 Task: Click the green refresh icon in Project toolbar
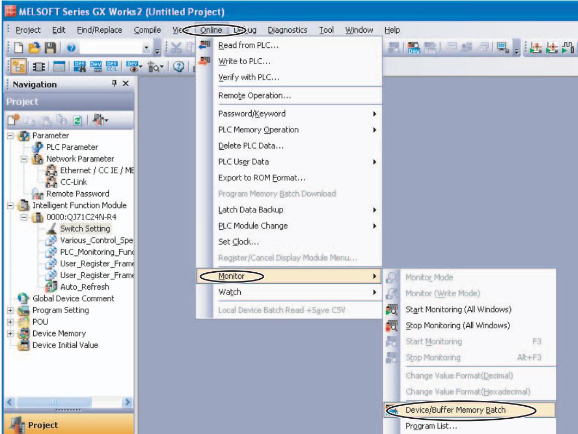point(77,120)
